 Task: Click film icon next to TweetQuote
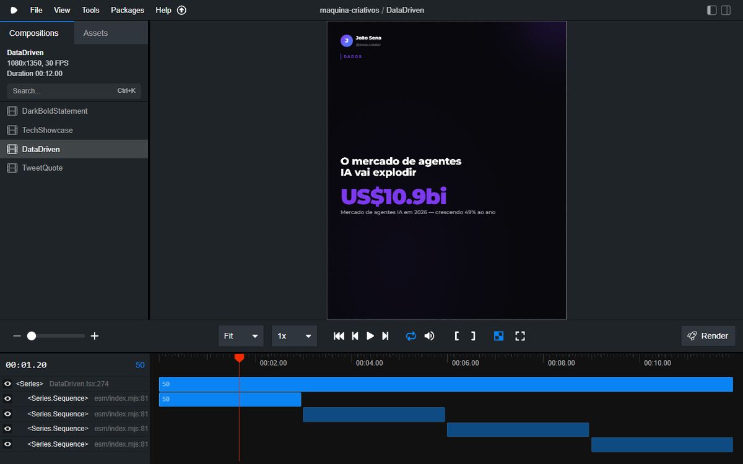12,168
